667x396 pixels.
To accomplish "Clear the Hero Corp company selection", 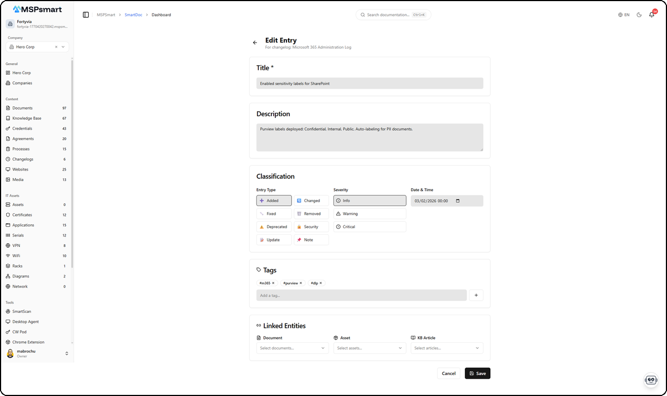I will (56, 47).
